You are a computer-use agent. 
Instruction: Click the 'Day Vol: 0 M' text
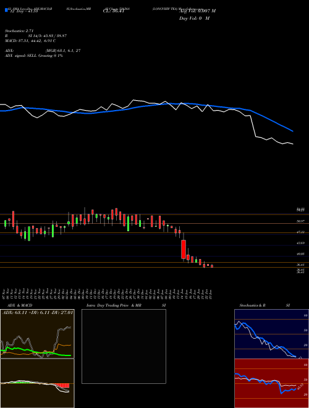pyautogui.click(x=194, y=19)
